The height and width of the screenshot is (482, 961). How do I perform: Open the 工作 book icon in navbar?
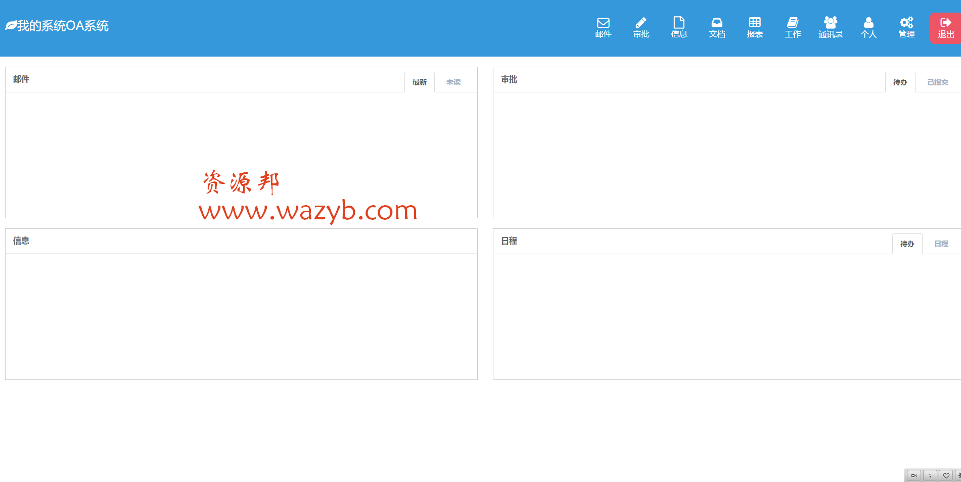[793, 28]
